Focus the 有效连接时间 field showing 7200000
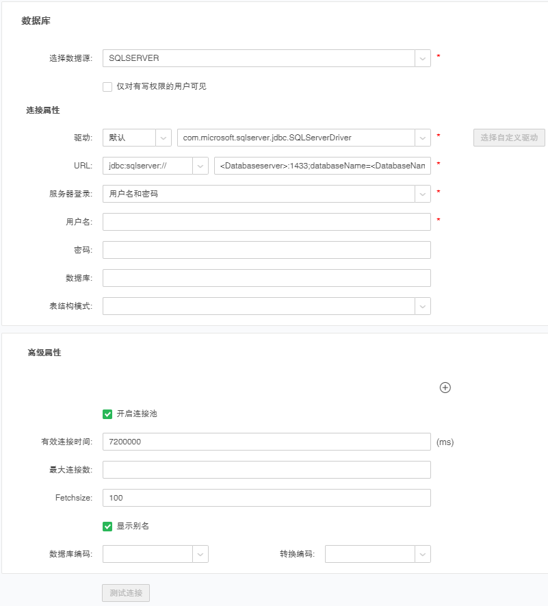The height and width of the screenshot is (606, 548). (x=266, y=442)
